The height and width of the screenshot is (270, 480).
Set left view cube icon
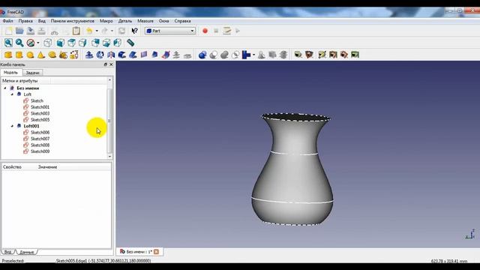[x=117, y=43]
